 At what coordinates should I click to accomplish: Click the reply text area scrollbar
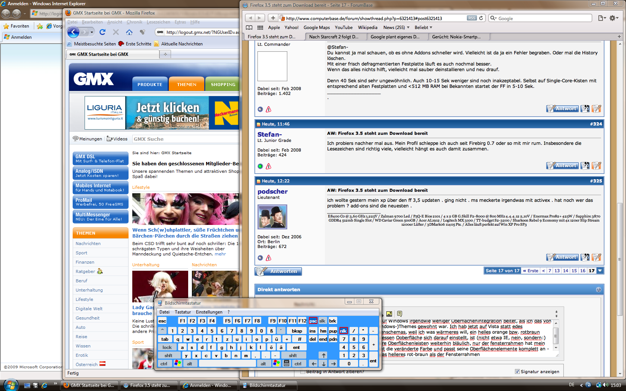556,336
